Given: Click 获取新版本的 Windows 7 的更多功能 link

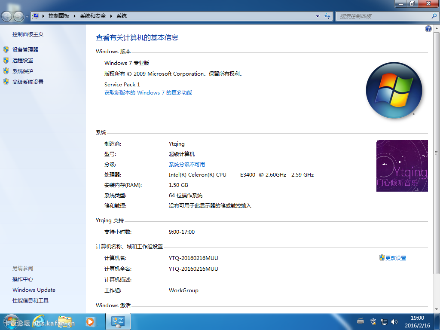Looking at the screenshot, I should pos(148,93).
